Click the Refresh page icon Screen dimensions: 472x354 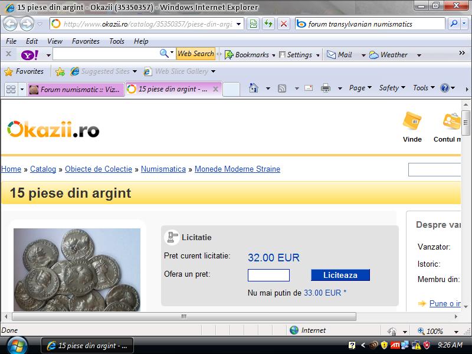(268, 24)
